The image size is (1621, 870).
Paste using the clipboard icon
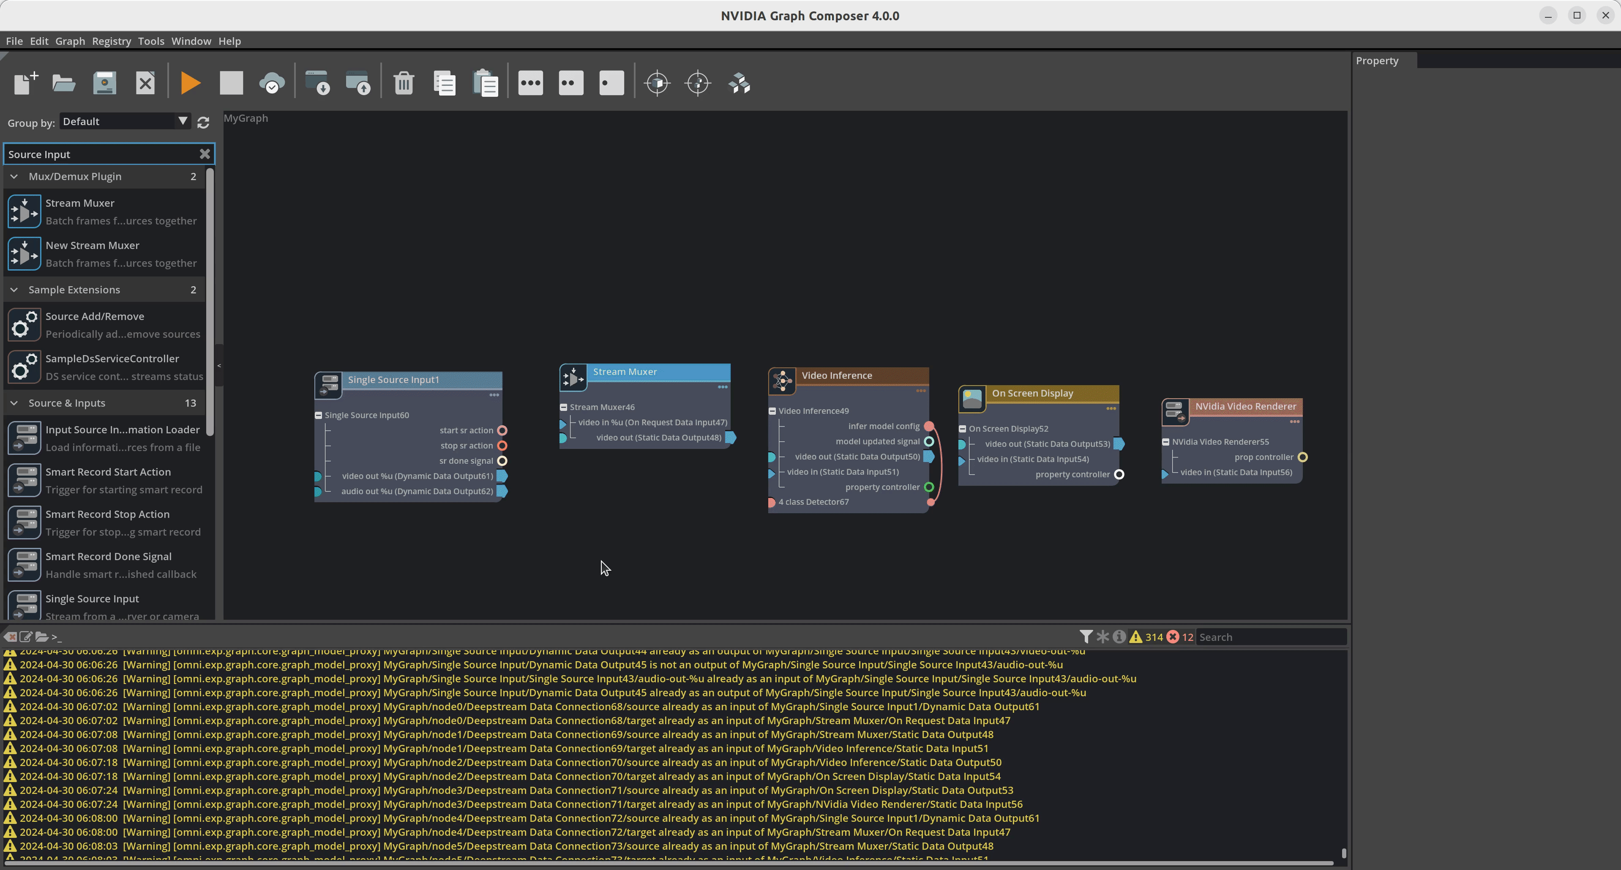pyautogui.click(x=486, y=82)
